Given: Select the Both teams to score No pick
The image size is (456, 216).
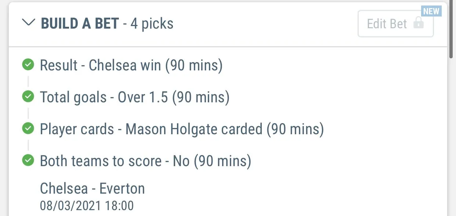Looking at the screenshot, I should [x=145, y=161].
